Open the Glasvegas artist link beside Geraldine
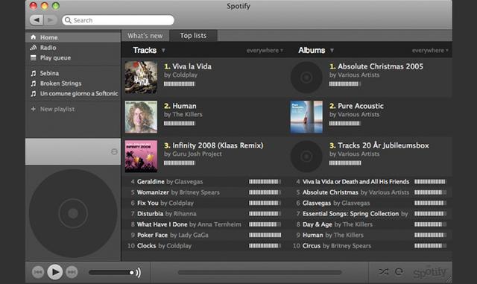Screen dimensions: 477x284 [189, 182]
